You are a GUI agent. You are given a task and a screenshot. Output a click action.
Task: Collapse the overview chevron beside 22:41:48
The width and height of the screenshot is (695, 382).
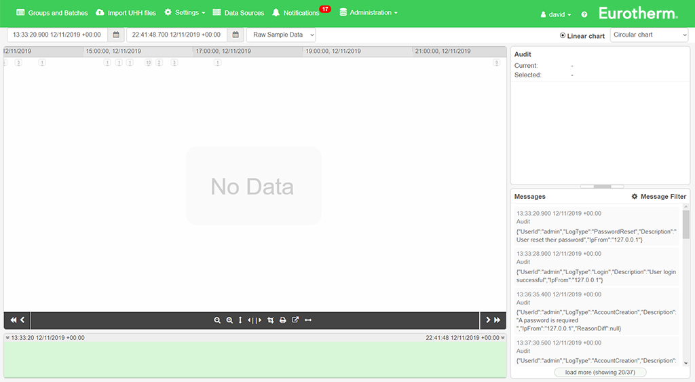[x=503, y=338]
